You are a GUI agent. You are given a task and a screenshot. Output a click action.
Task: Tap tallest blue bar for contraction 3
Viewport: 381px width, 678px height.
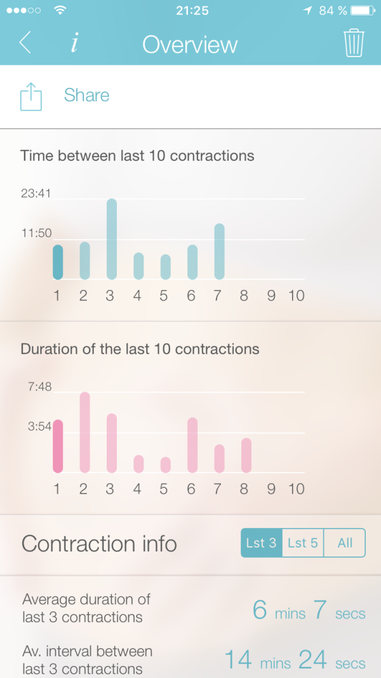click(x=111, y=239)
